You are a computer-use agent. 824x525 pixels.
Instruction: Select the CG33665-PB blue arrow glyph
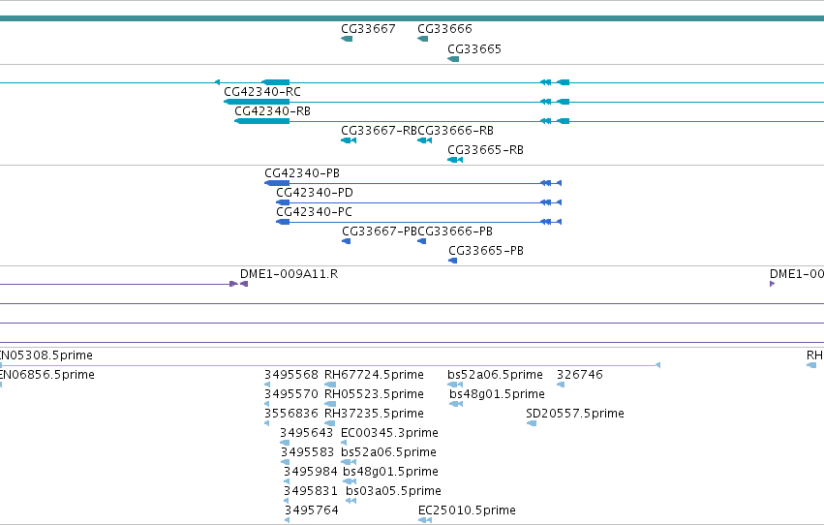click(x=452, y=261)
